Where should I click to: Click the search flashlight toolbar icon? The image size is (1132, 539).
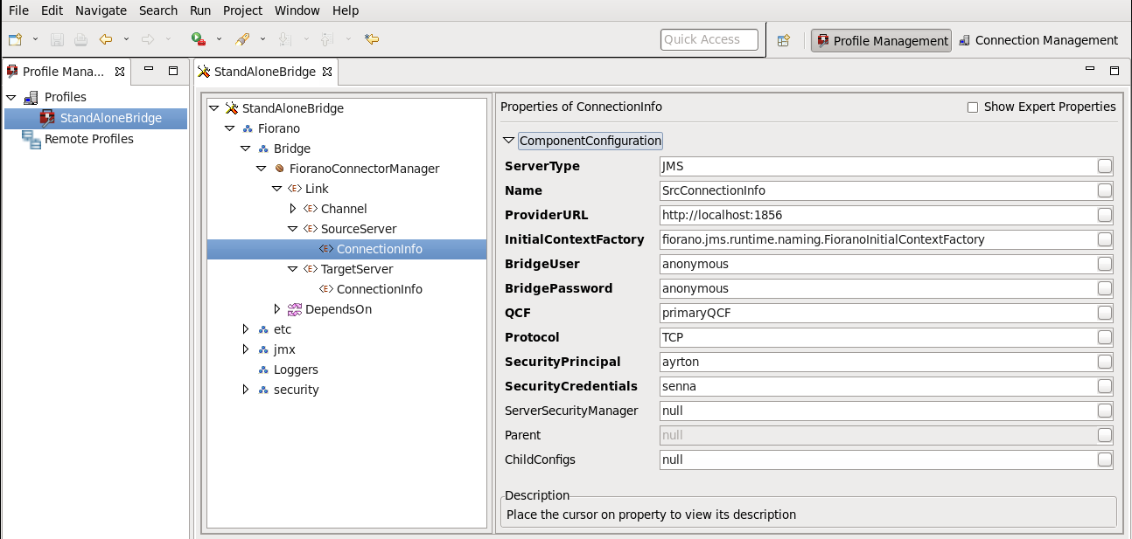pos(243,39)
